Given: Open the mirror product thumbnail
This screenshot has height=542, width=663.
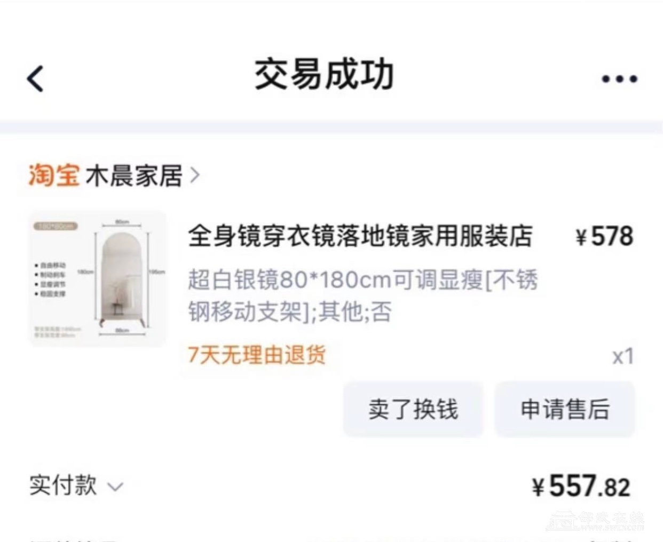Looking at the screenshot, I should point(98,279).
